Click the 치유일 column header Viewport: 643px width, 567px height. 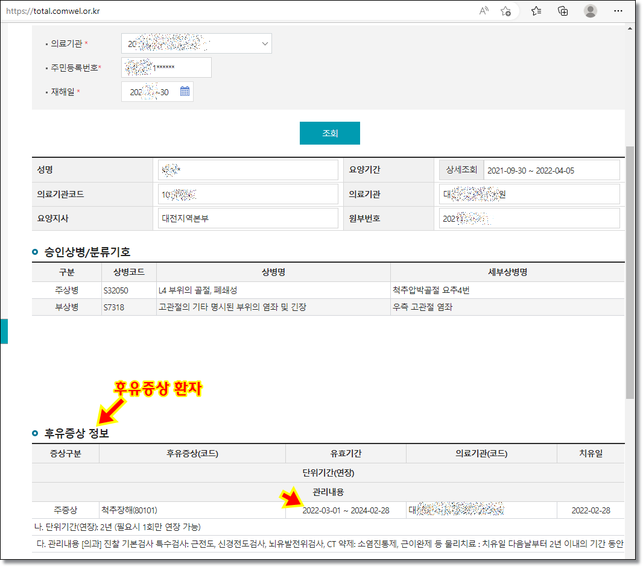(x=591, y=454)
